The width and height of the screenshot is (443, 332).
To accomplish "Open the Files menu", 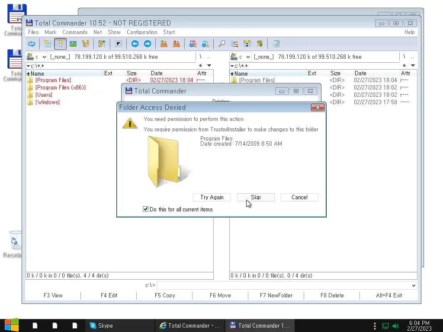I will click(x=33, y=32).
